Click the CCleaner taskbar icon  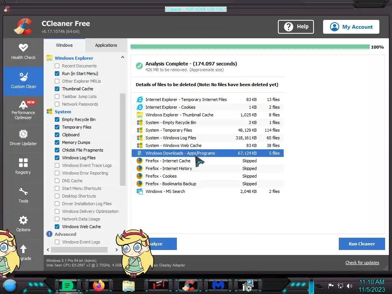(x=188, y=286)
